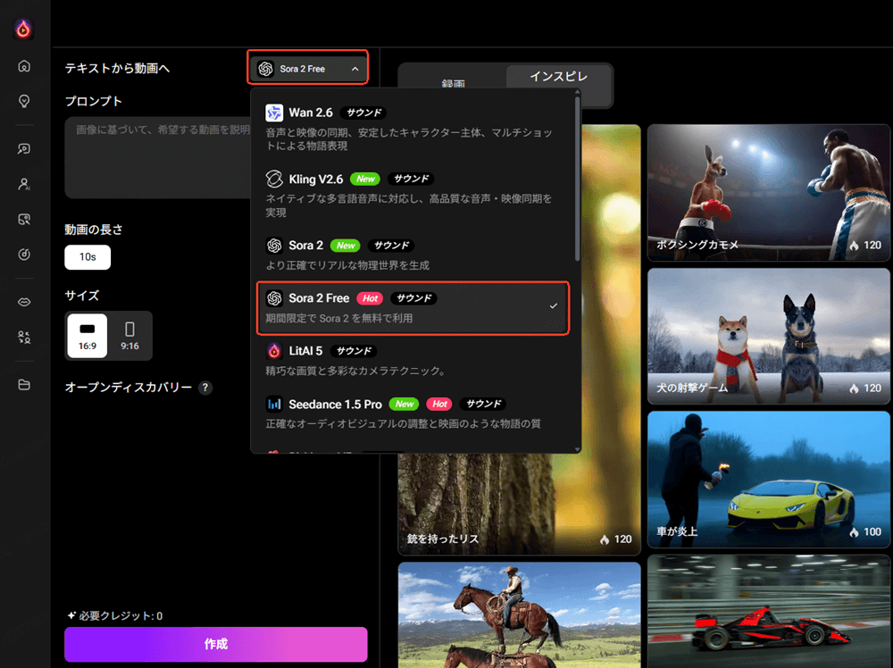Click the community people icon in sidebar
893x668 pixels.
24,338
